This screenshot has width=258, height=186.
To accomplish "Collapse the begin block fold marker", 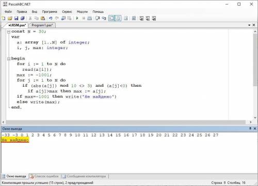I will tap(9, 59).
